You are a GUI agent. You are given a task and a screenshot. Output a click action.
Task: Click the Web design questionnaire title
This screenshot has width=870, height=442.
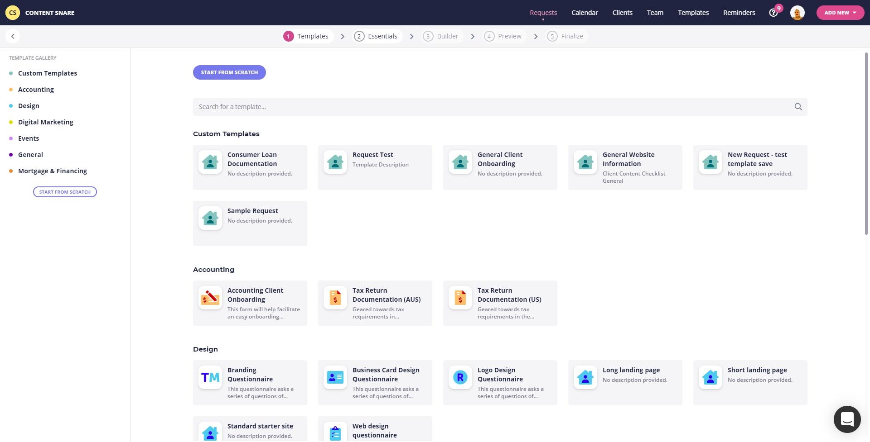(375, 431)
